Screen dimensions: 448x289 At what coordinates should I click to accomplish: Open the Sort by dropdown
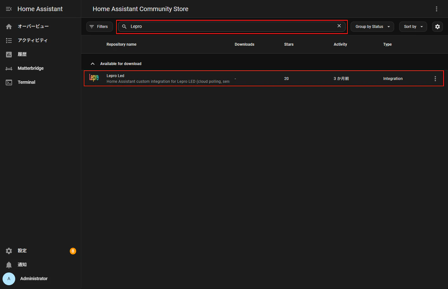pyautogui.click(x=413, y=27)
